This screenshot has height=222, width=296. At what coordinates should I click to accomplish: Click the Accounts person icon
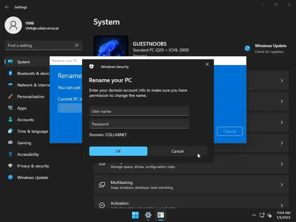[x=10, y=119]
